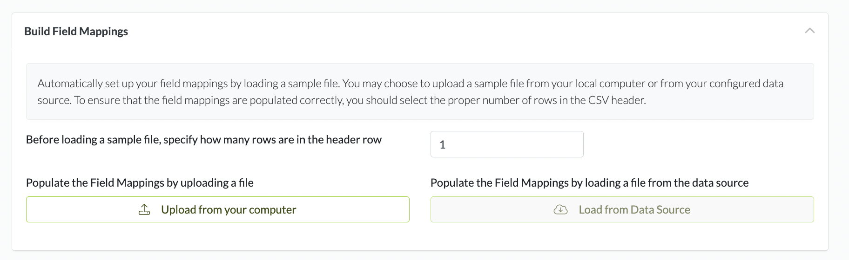Collapse the Build Field Mappings panel chevron
The height and width of the screenshot is (260, 849).
tap(809, 31)
